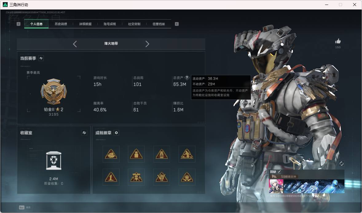Open the 收藏室 display case icon

(x=53, y=161)
